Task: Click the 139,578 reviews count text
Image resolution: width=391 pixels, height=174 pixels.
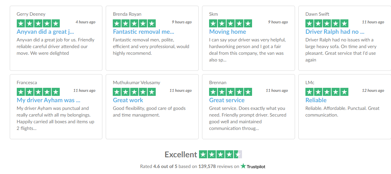Action: (218, 167)
